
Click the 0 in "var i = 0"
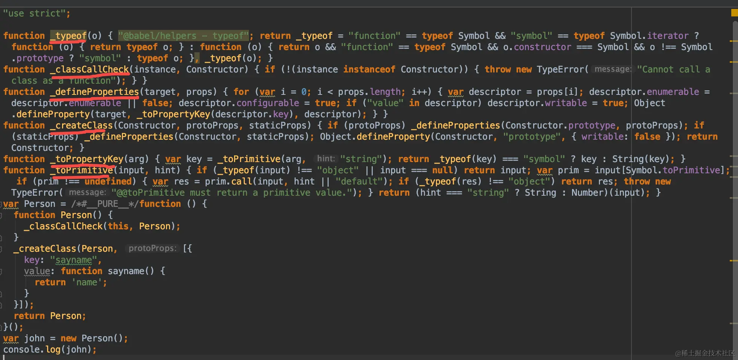point(304,92)
